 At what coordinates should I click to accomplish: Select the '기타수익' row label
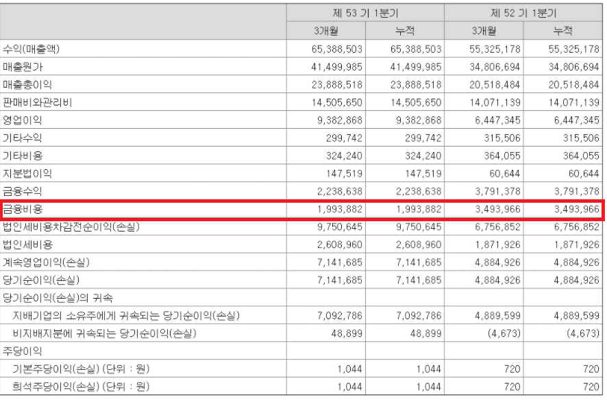click(x=22, y=138)
